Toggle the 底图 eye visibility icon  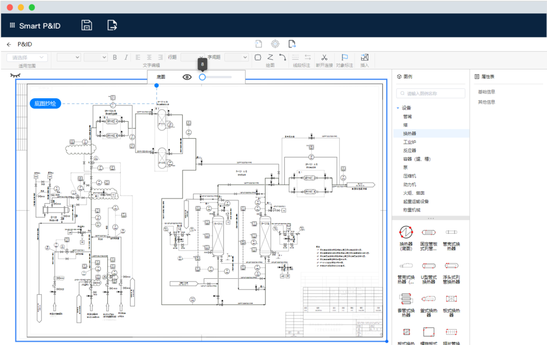[186, 77]
